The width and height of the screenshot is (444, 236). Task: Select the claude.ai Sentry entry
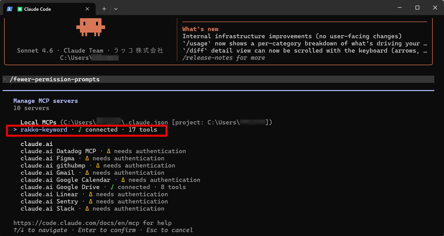click(94, 201)
